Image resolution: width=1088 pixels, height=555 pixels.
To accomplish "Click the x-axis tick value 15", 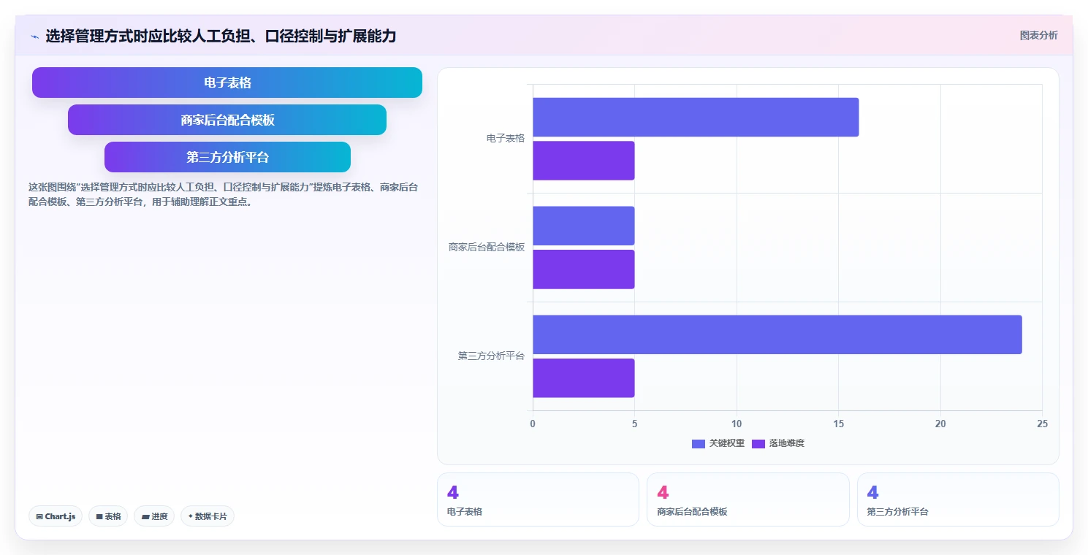I will point(838,424).
